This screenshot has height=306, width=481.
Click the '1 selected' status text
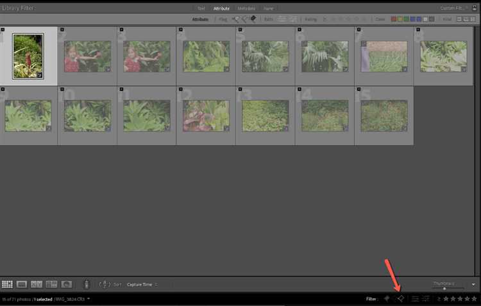click(43, 299)
